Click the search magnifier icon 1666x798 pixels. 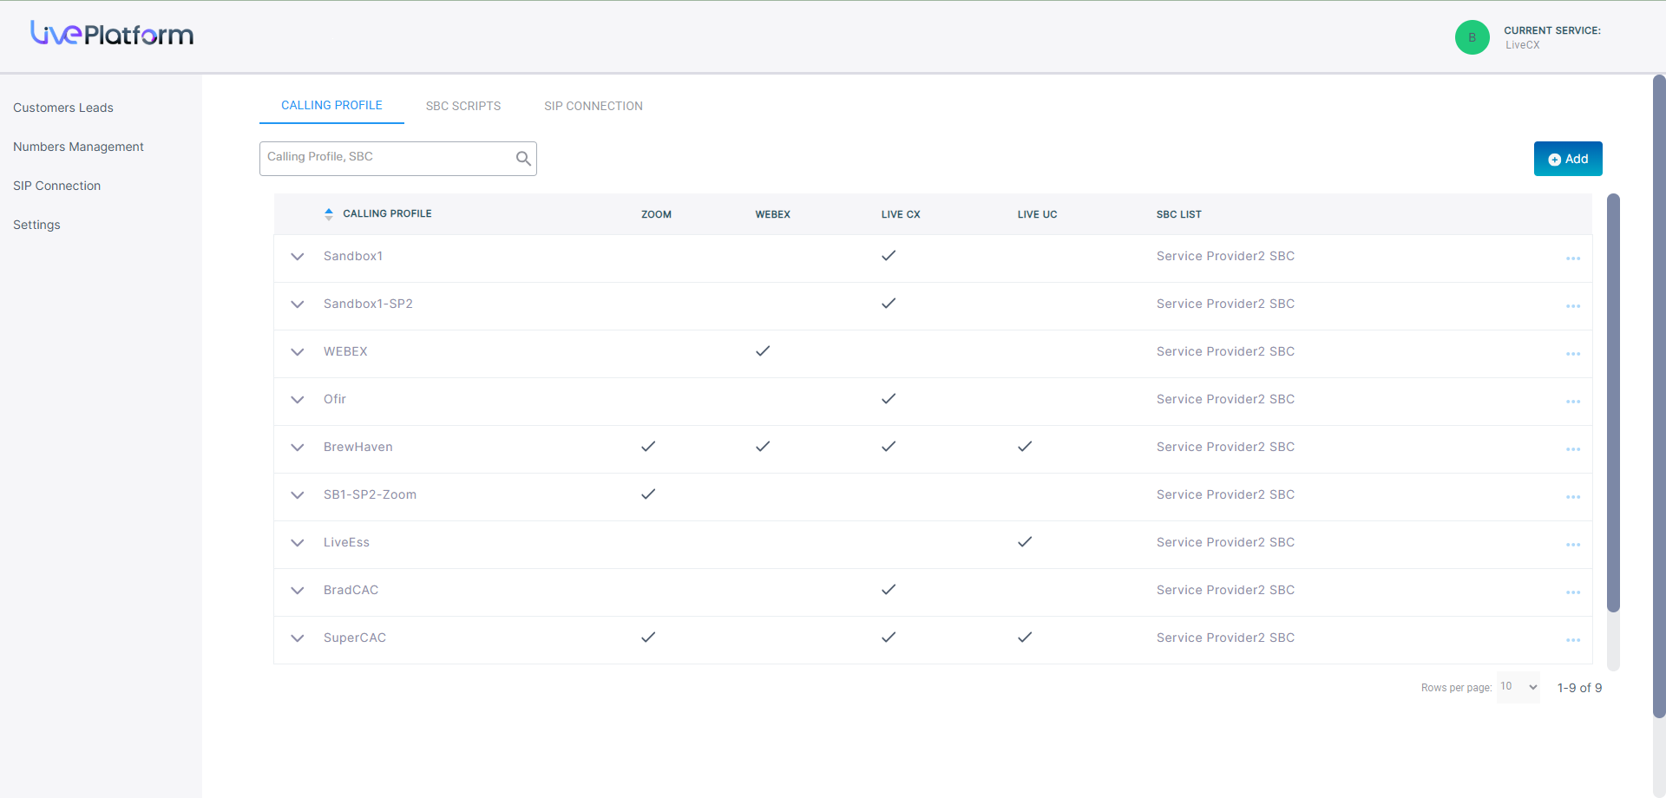coord(523,159)
